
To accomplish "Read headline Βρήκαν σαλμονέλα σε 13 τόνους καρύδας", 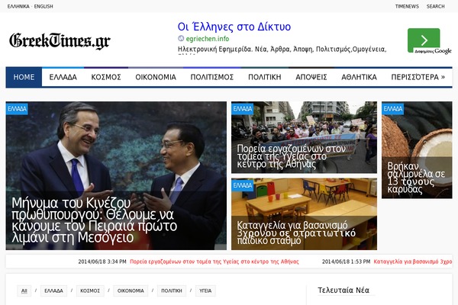I will pyautogui.click(x=416, y=178).
